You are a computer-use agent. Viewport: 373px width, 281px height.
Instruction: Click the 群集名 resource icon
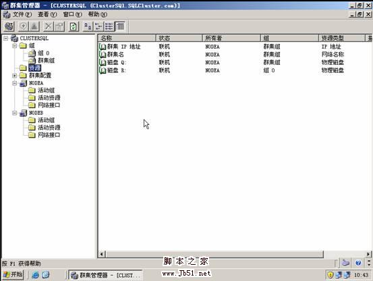click(x=103, y=55)
